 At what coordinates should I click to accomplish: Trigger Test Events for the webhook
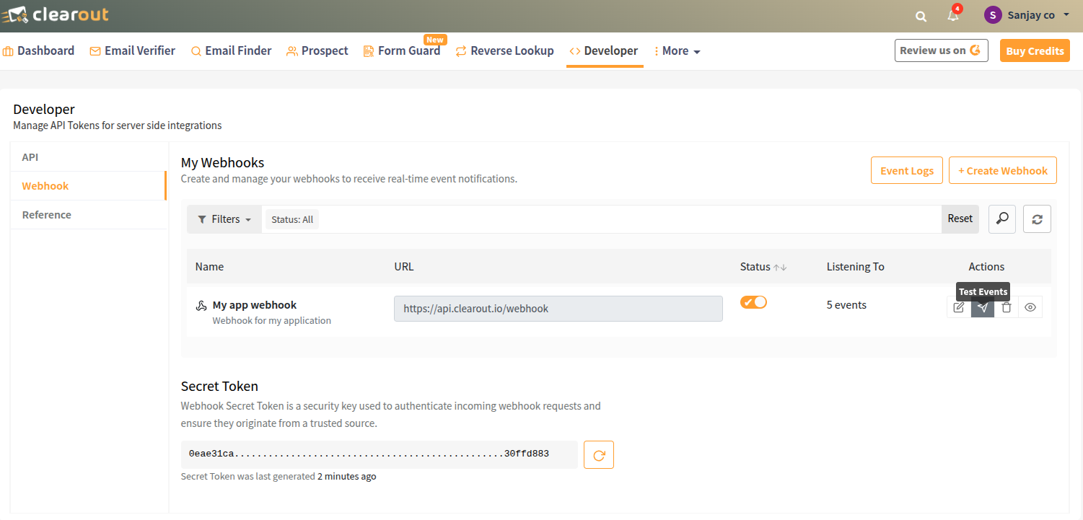983,307
